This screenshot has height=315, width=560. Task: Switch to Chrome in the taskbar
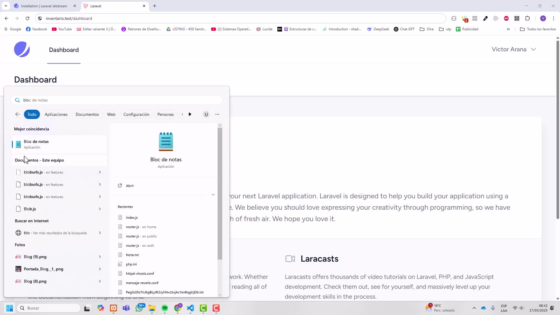(178, 308)
